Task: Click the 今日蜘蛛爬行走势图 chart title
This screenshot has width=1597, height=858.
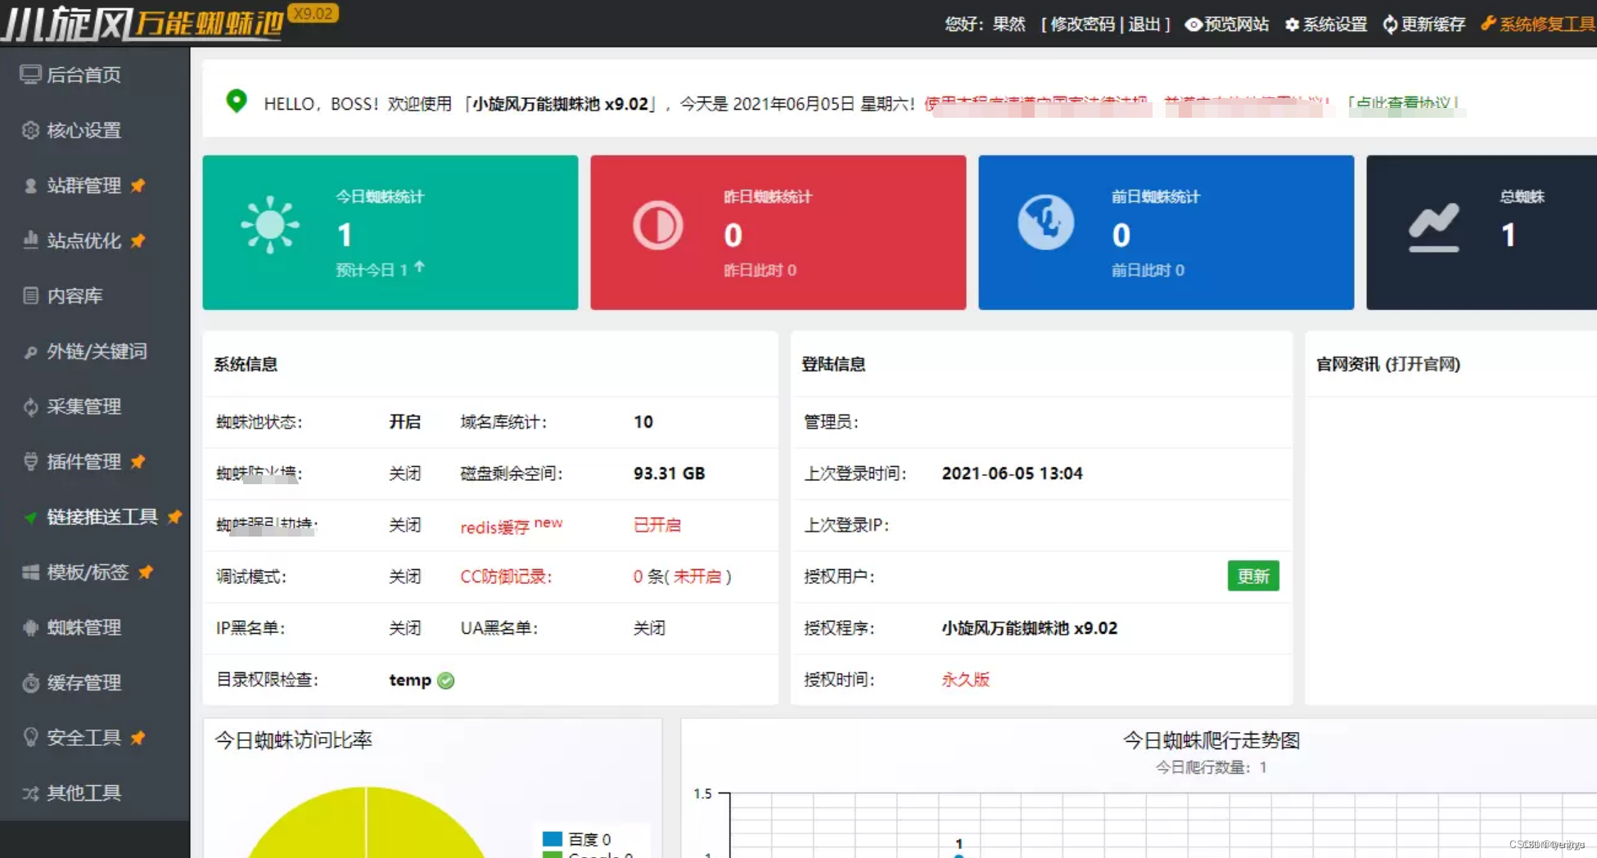Action: (x=1211, y=740)
